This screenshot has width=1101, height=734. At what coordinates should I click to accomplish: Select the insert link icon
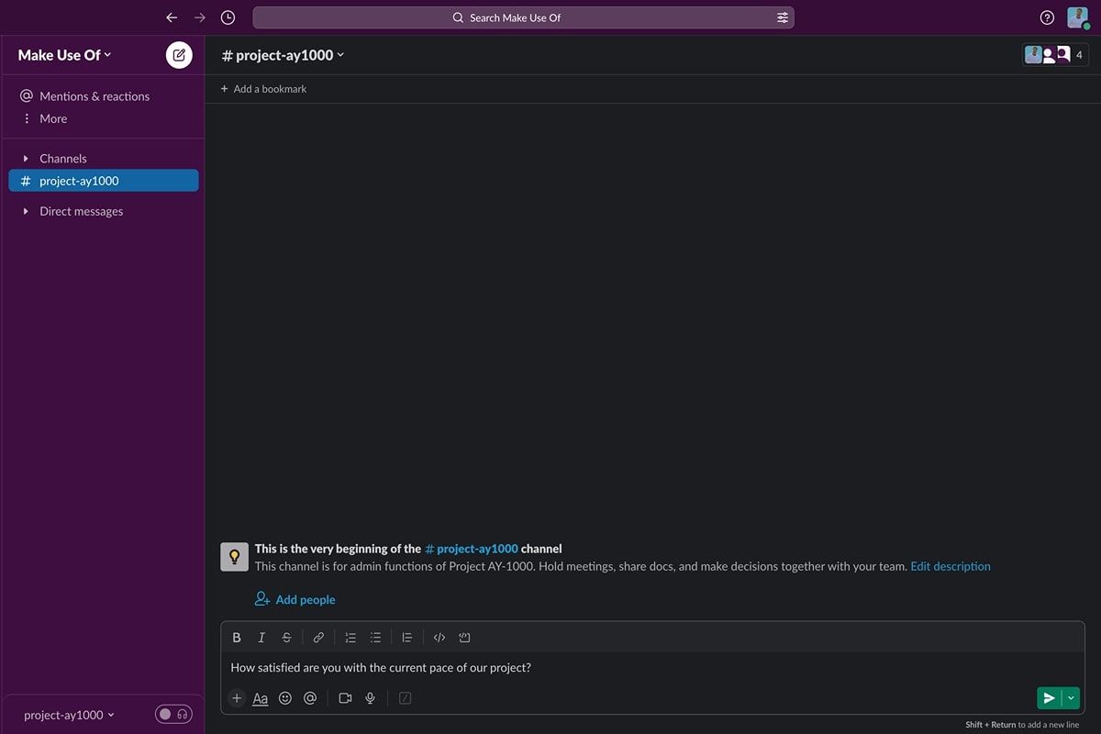318,637
